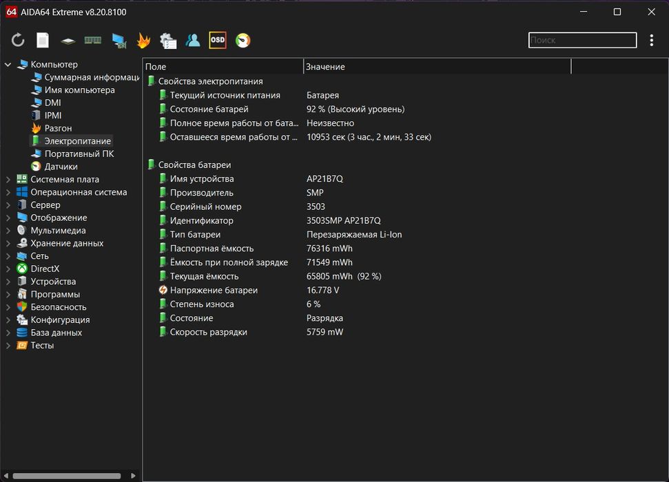Image resolution: width=669 pixels, height=482 pixels.
Task: Click the Напряжение батареи lightning icon
Action: point(163,290)
